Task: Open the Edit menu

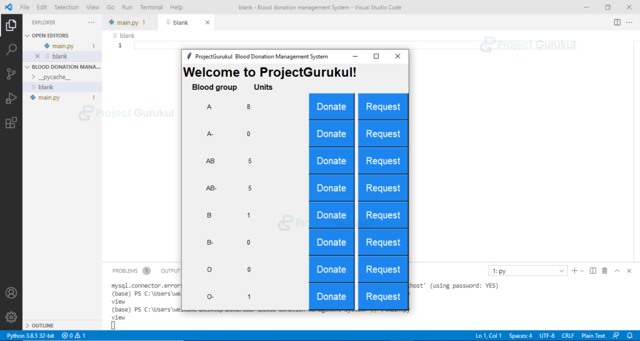Action: [x=42, y=7]
